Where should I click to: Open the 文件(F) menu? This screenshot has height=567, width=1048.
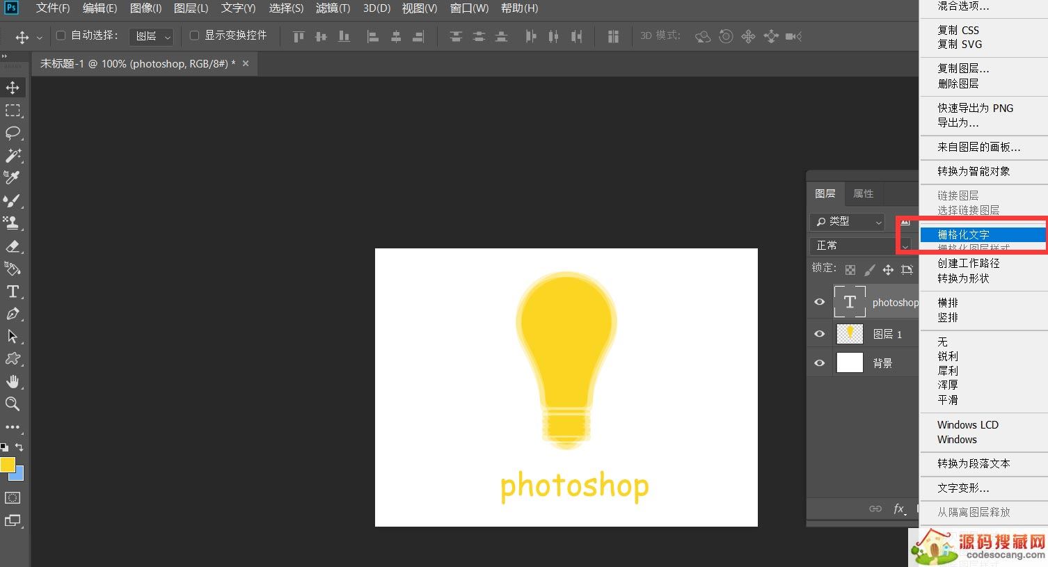[53, 8]
